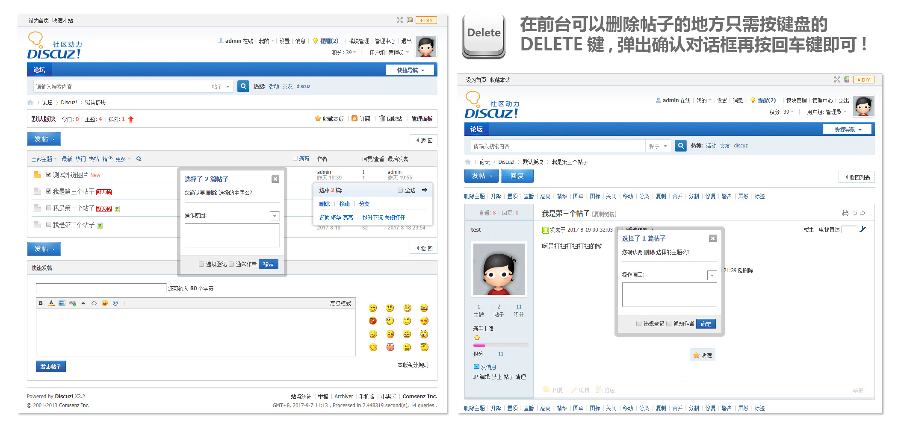Go to home icon in forum list breadcrumb
Viewport: 898px width, 429px height.
(x=30, y=103)
